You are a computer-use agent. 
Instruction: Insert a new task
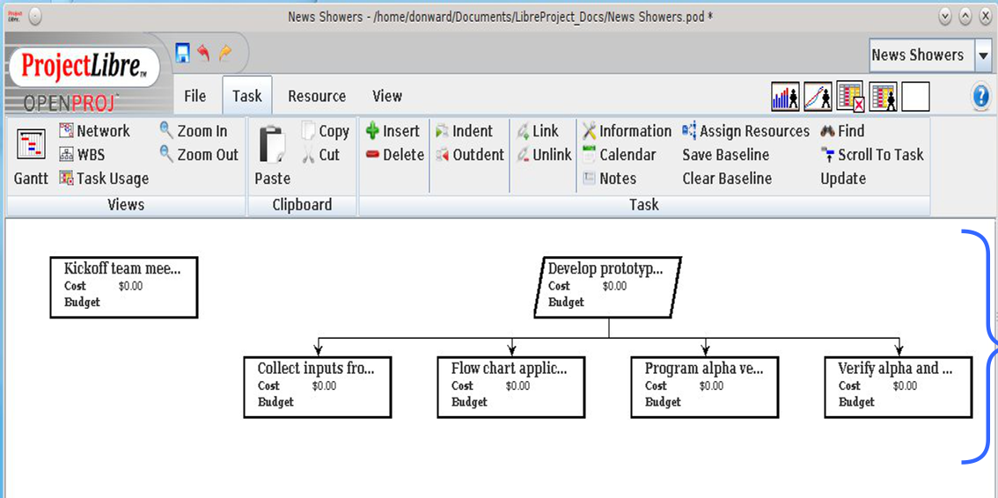(x=393, y=131)
